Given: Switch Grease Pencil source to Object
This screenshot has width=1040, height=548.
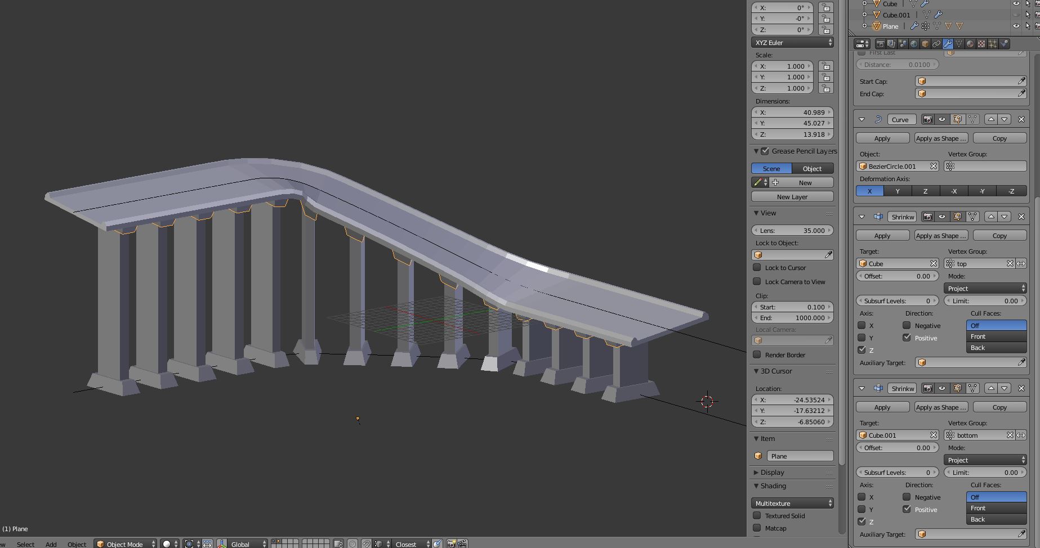Looking at the screenshot, I should click(813, 168).
